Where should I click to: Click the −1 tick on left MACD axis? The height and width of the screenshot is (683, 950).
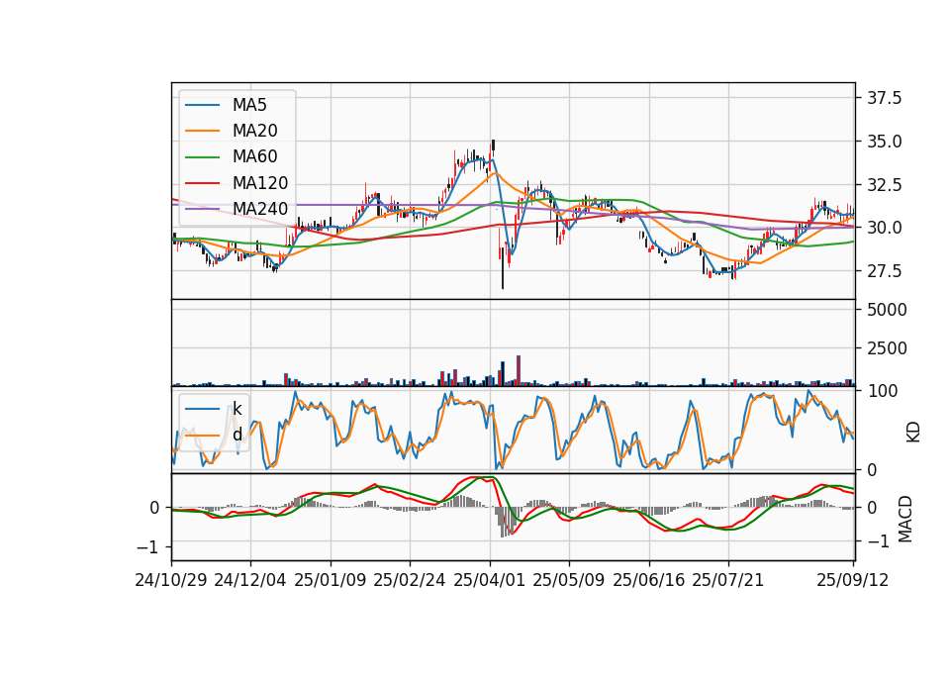pos(148,547)
